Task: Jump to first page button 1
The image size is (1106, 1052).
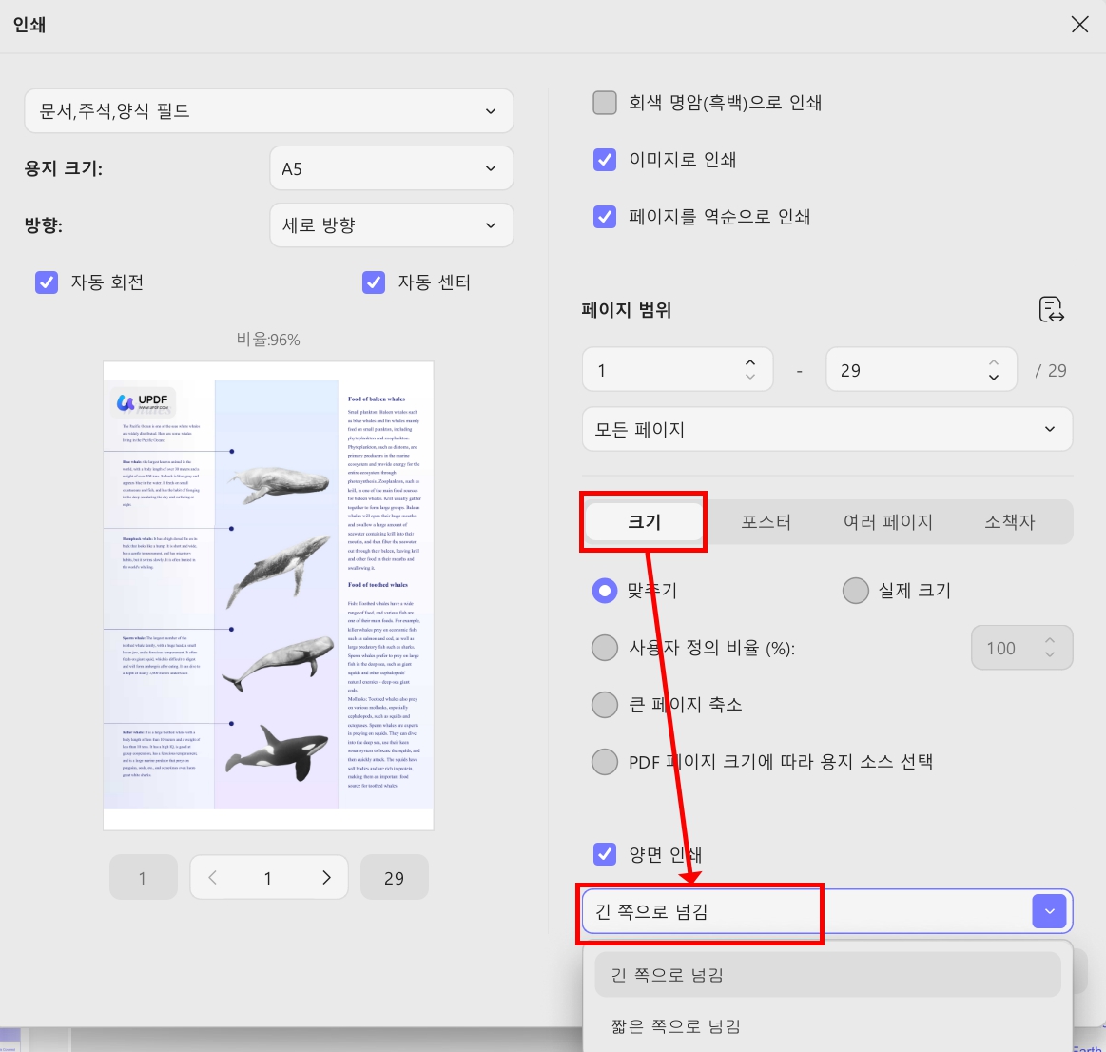Action: (144, 877)
